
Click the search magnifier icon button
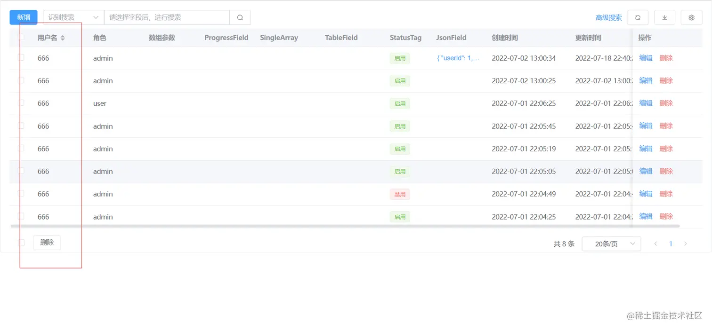240,17
